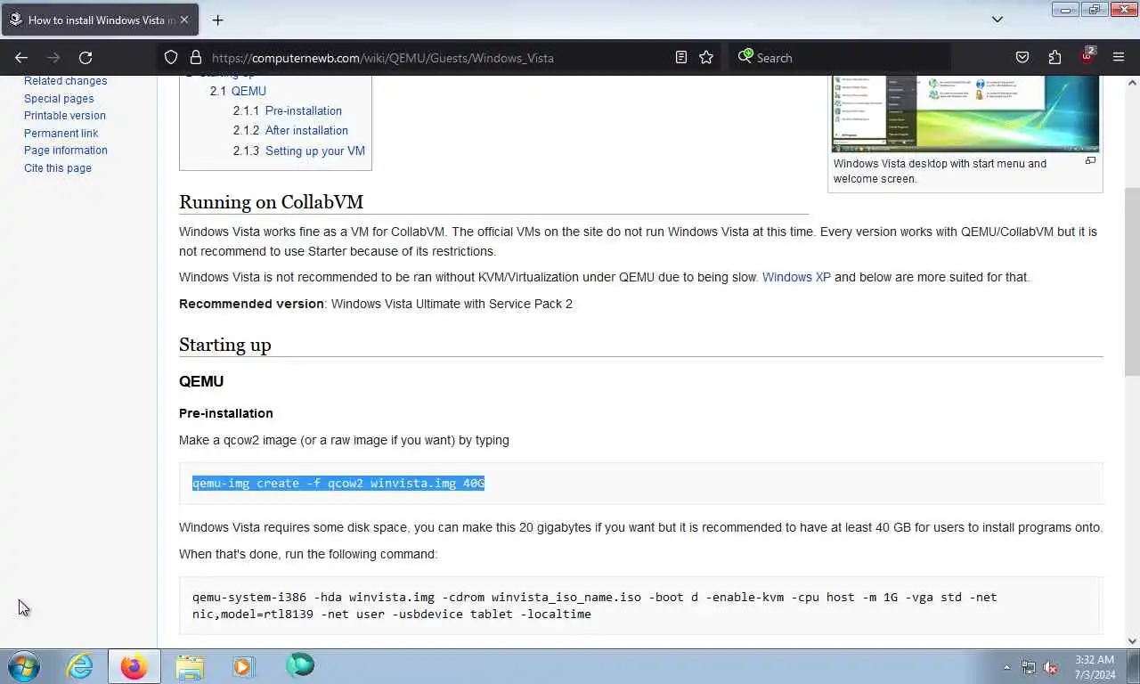Click the page vertical scrollbar thumb
The height and width of the screenshot is (684, 1140).
point(1132,281)
